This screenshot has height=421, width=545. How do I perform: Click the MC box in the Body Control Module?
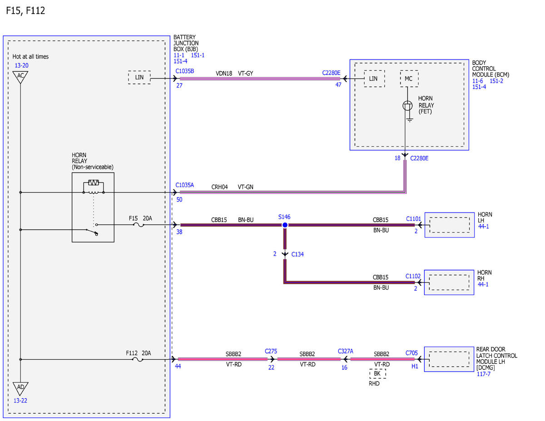click(x=409, y=79)
